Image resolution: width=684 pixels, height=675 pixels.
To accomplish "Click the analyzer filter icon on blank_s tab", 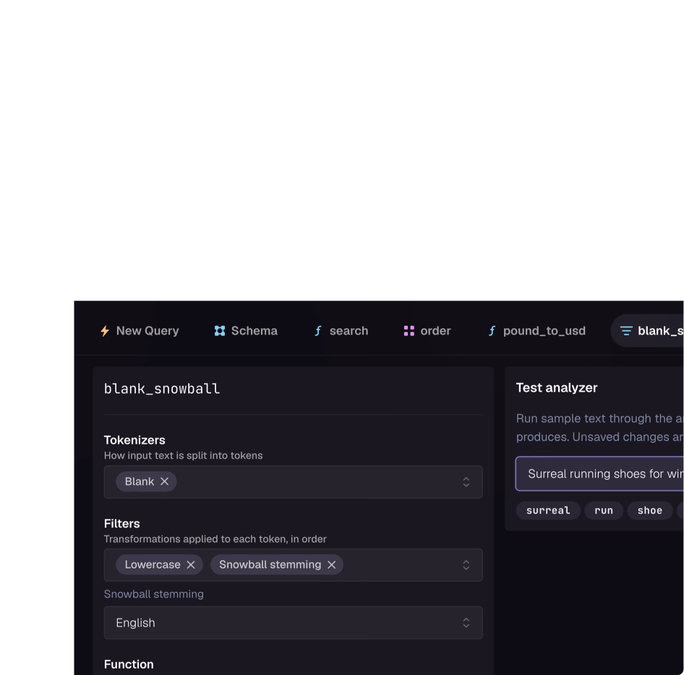I will 626,331.
